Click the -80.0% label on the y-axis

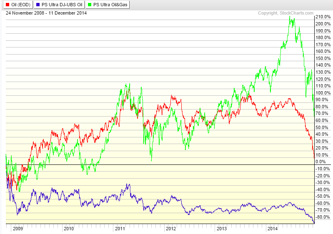tap(322, 217)
